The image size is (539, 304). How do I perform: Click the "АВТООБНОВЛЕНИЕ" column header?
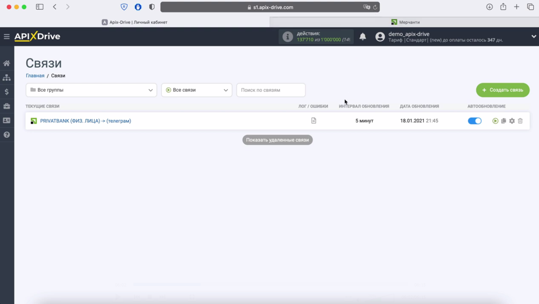click(x=486, y=106)
